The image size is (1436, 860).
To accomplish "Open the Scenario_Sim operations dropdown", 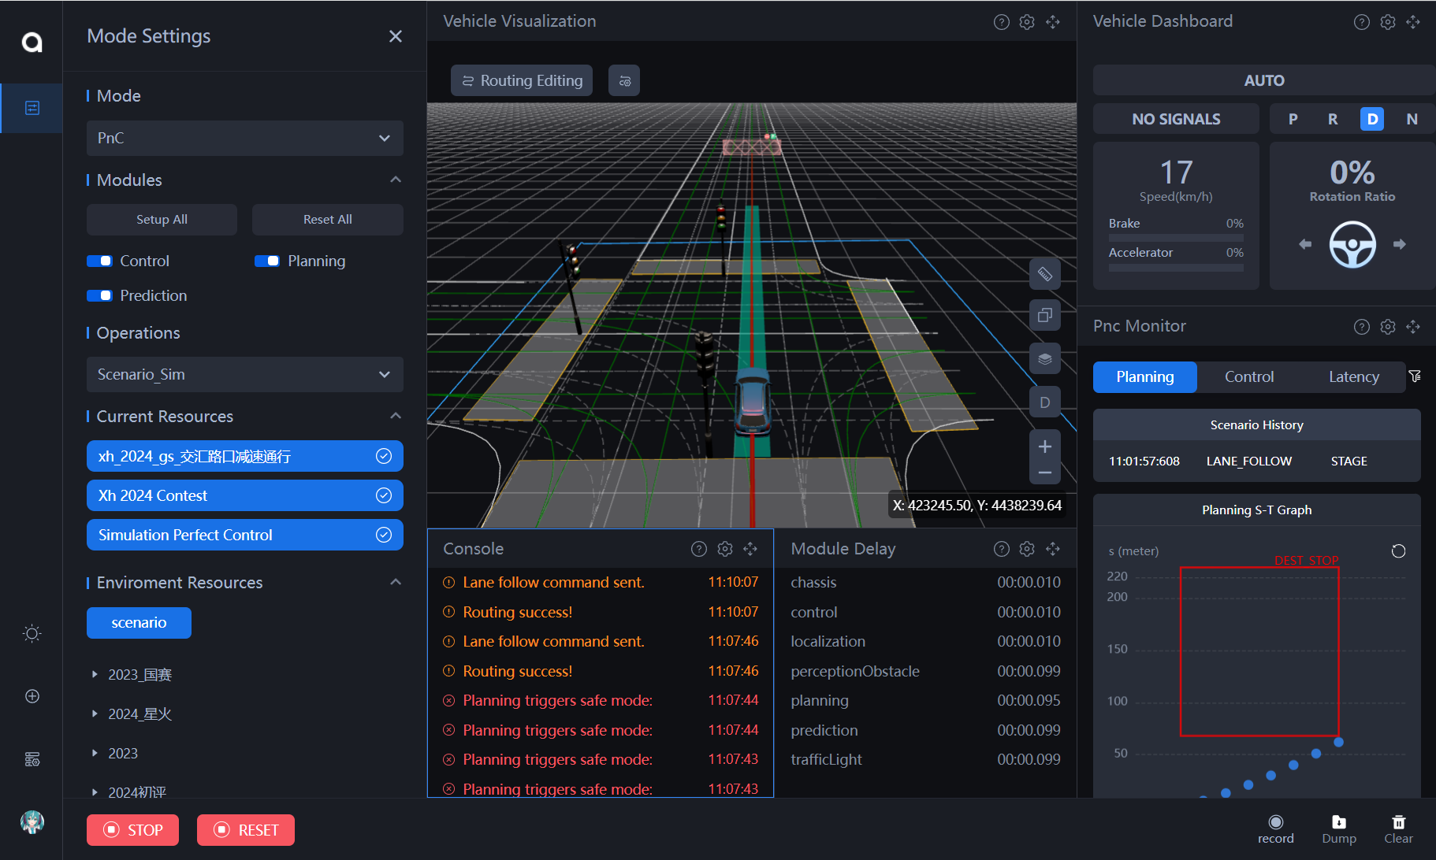I will (x=244, y=374).
